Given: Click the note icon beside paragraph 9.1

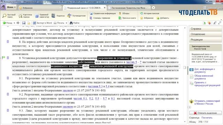Looking at the screenshot, I should (x=8, y=78).
